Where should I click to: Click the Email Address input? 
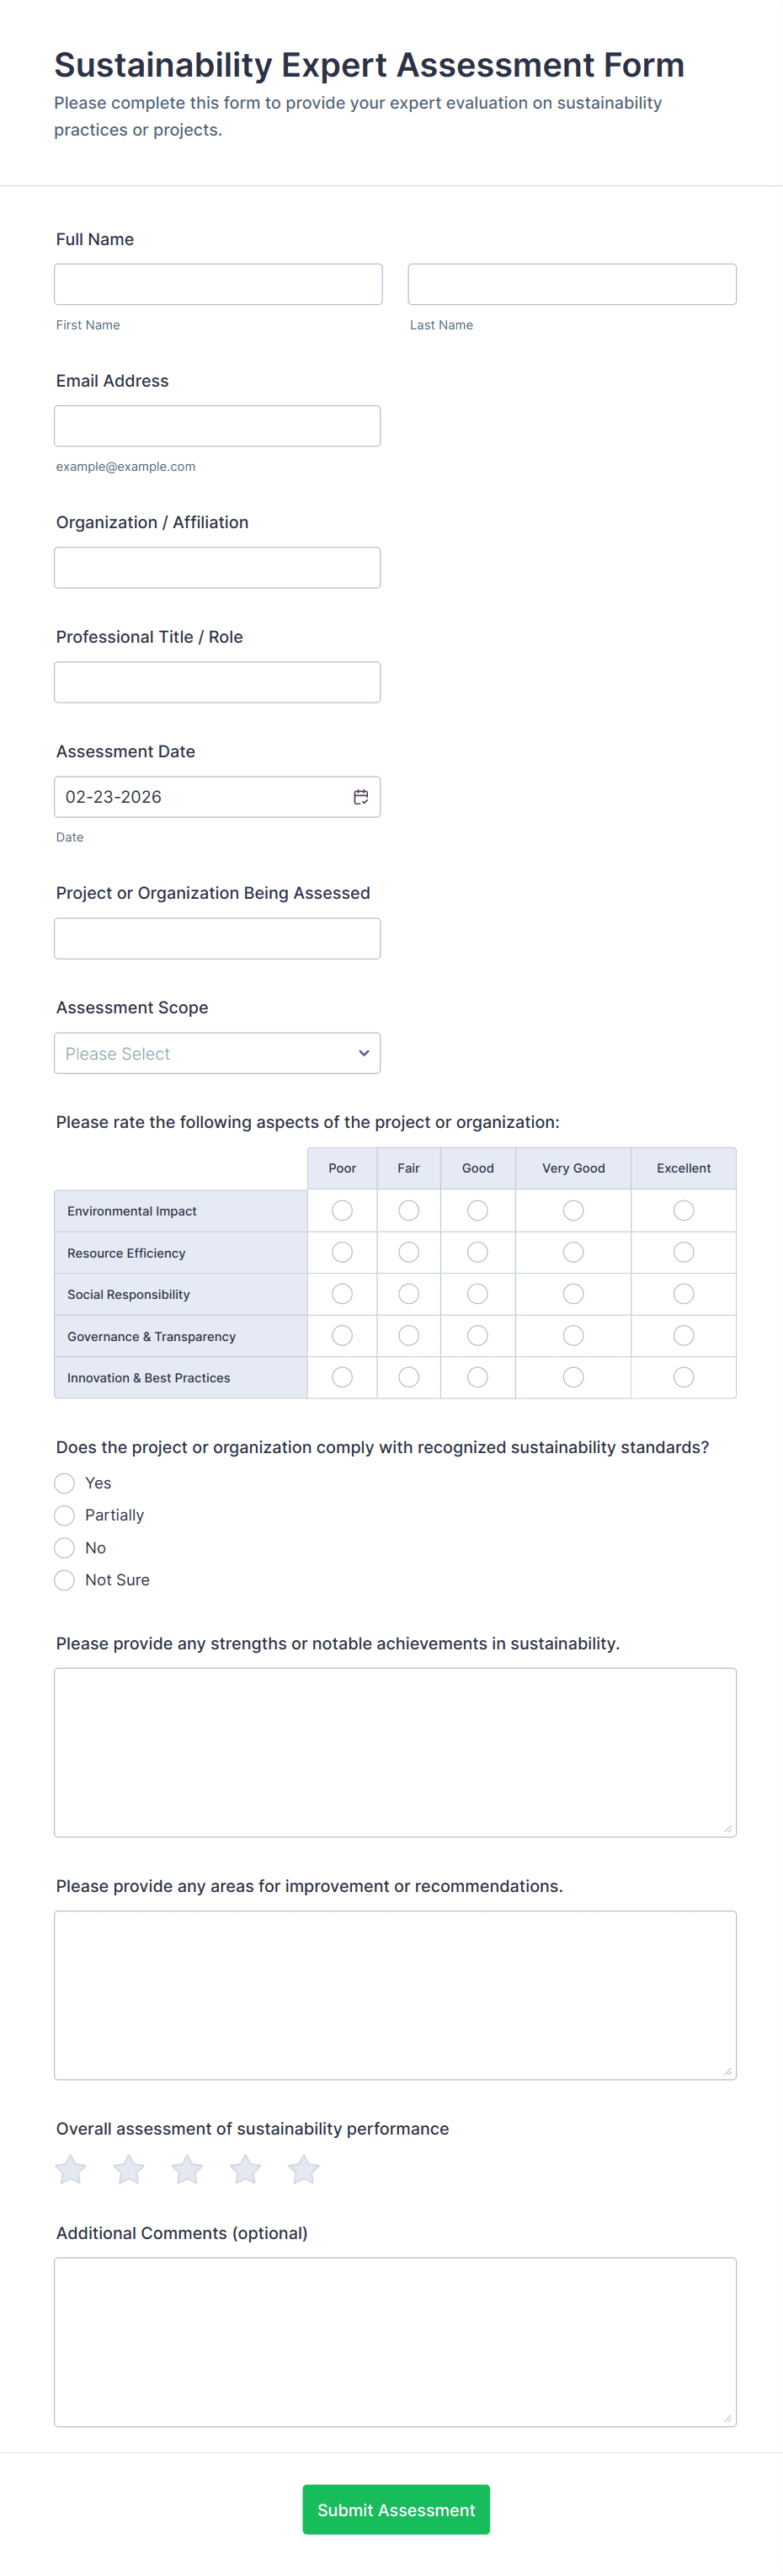[217, 426]
